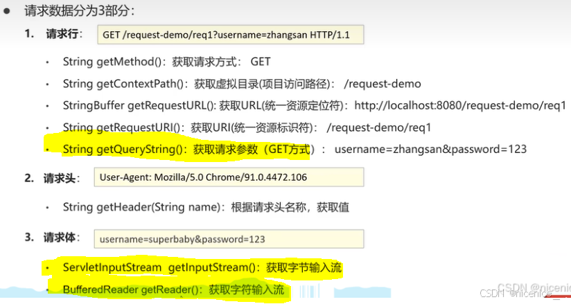Click the http://localhost:8080/request-demo/req1 URL
Image resolution: width=571 pixels, height=304 pixels.
tap(460, 105)
